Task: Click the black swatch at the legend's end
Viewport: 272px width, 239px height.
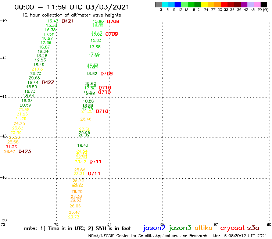Action: click(x=264, y=4)
